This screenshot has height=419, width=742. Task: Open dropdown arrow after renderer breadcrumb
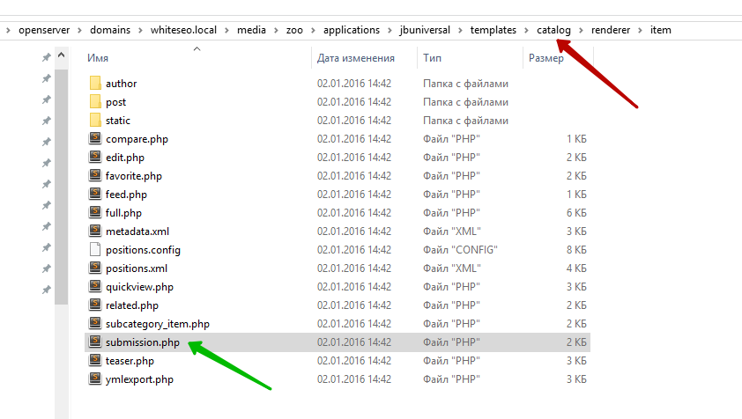(641, 30)
